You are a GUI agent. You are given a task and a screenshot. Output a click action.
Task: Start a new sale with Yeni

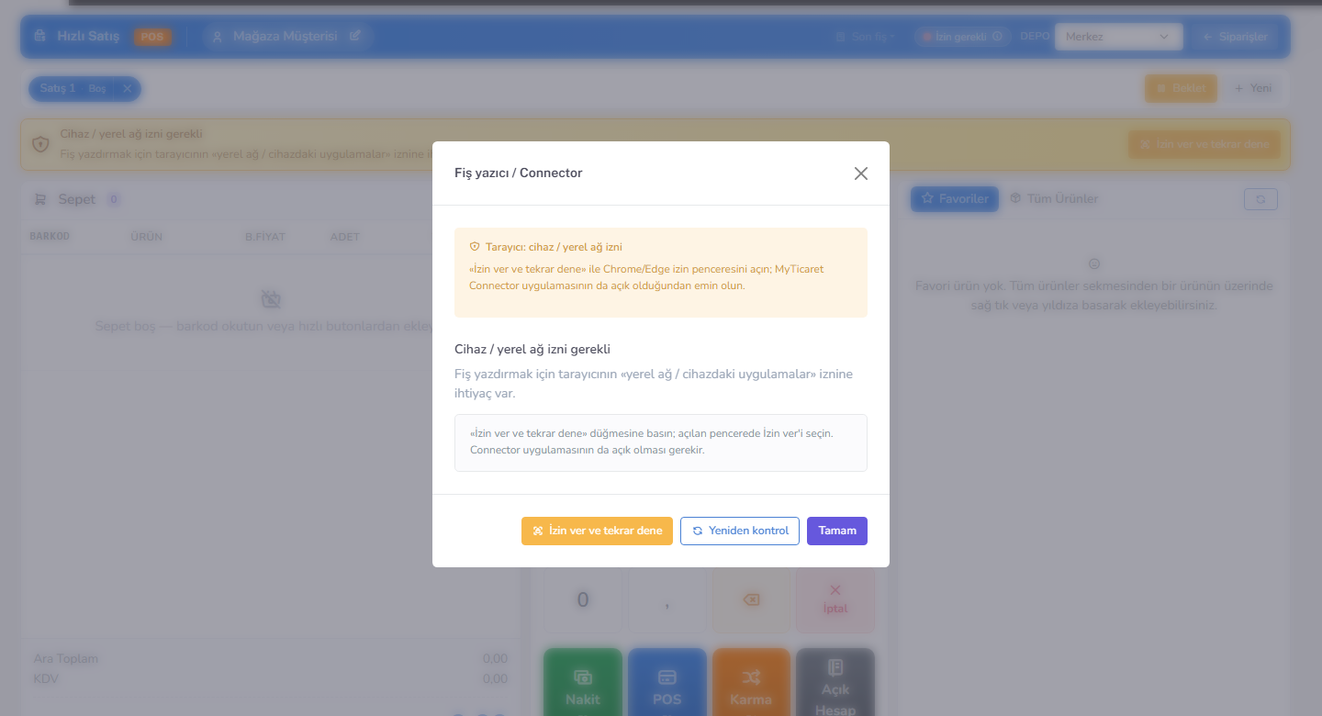[x=1253, y=88]
